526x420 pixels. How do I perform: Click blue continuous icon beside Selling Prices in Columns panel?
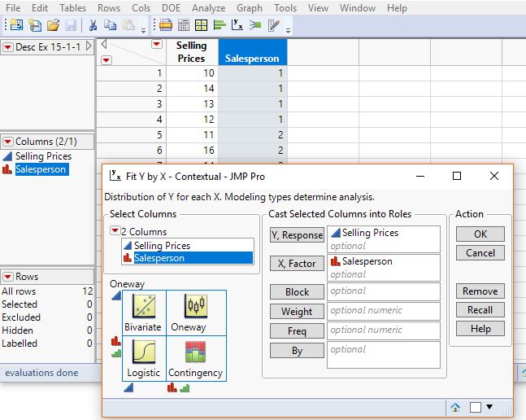pyautogui.click(x=7, y=156)
